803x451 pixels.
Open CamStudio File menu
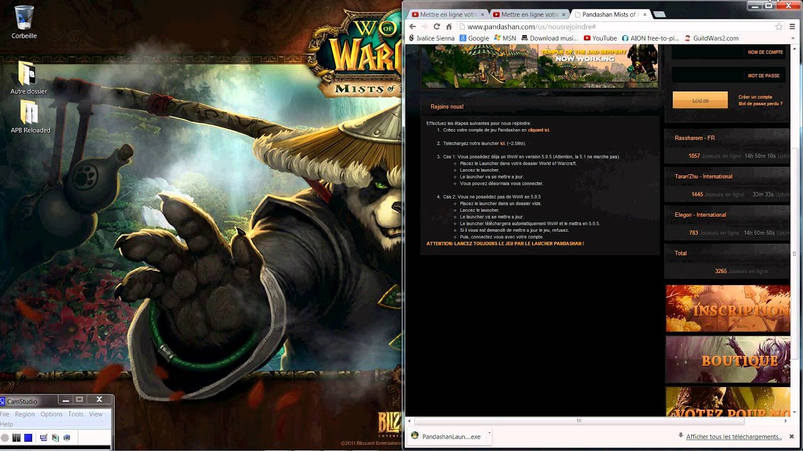coord(4,414)
